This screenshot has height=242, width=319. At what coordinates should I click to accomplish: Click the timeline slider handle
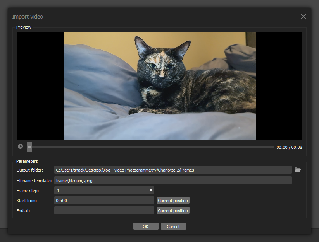pyautogui.click(x=29, y=147)
